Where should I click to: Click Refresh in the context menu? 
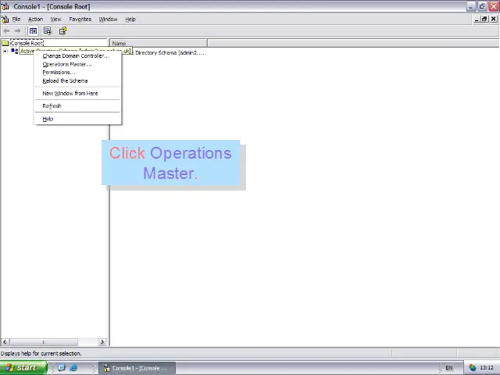coord(52,105)
